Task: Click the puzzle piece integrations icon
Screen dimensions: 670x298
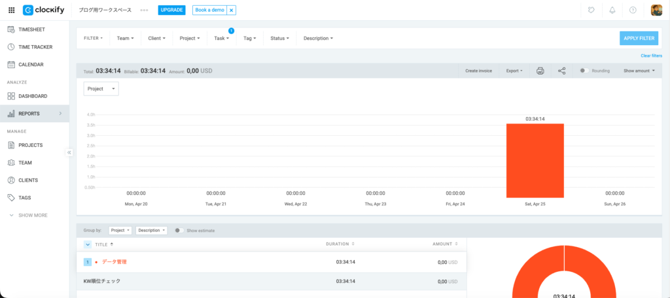Action: tap(591, 10)
